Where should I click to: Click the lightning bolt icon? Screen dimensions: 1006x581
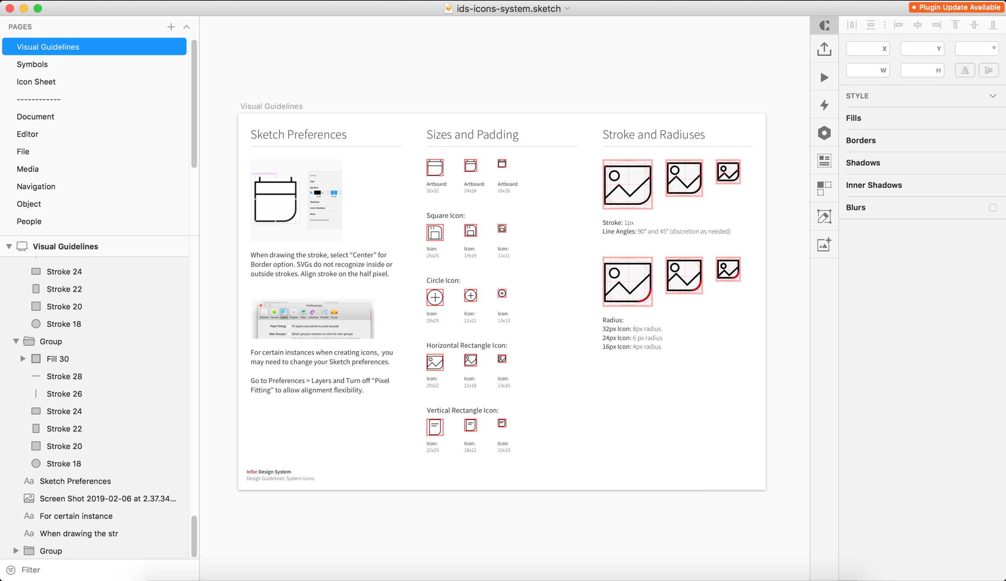click(824, 105)
